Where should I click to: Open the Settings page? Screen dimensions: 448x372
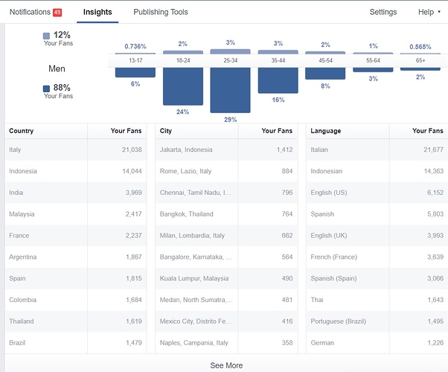click(383, 13)
